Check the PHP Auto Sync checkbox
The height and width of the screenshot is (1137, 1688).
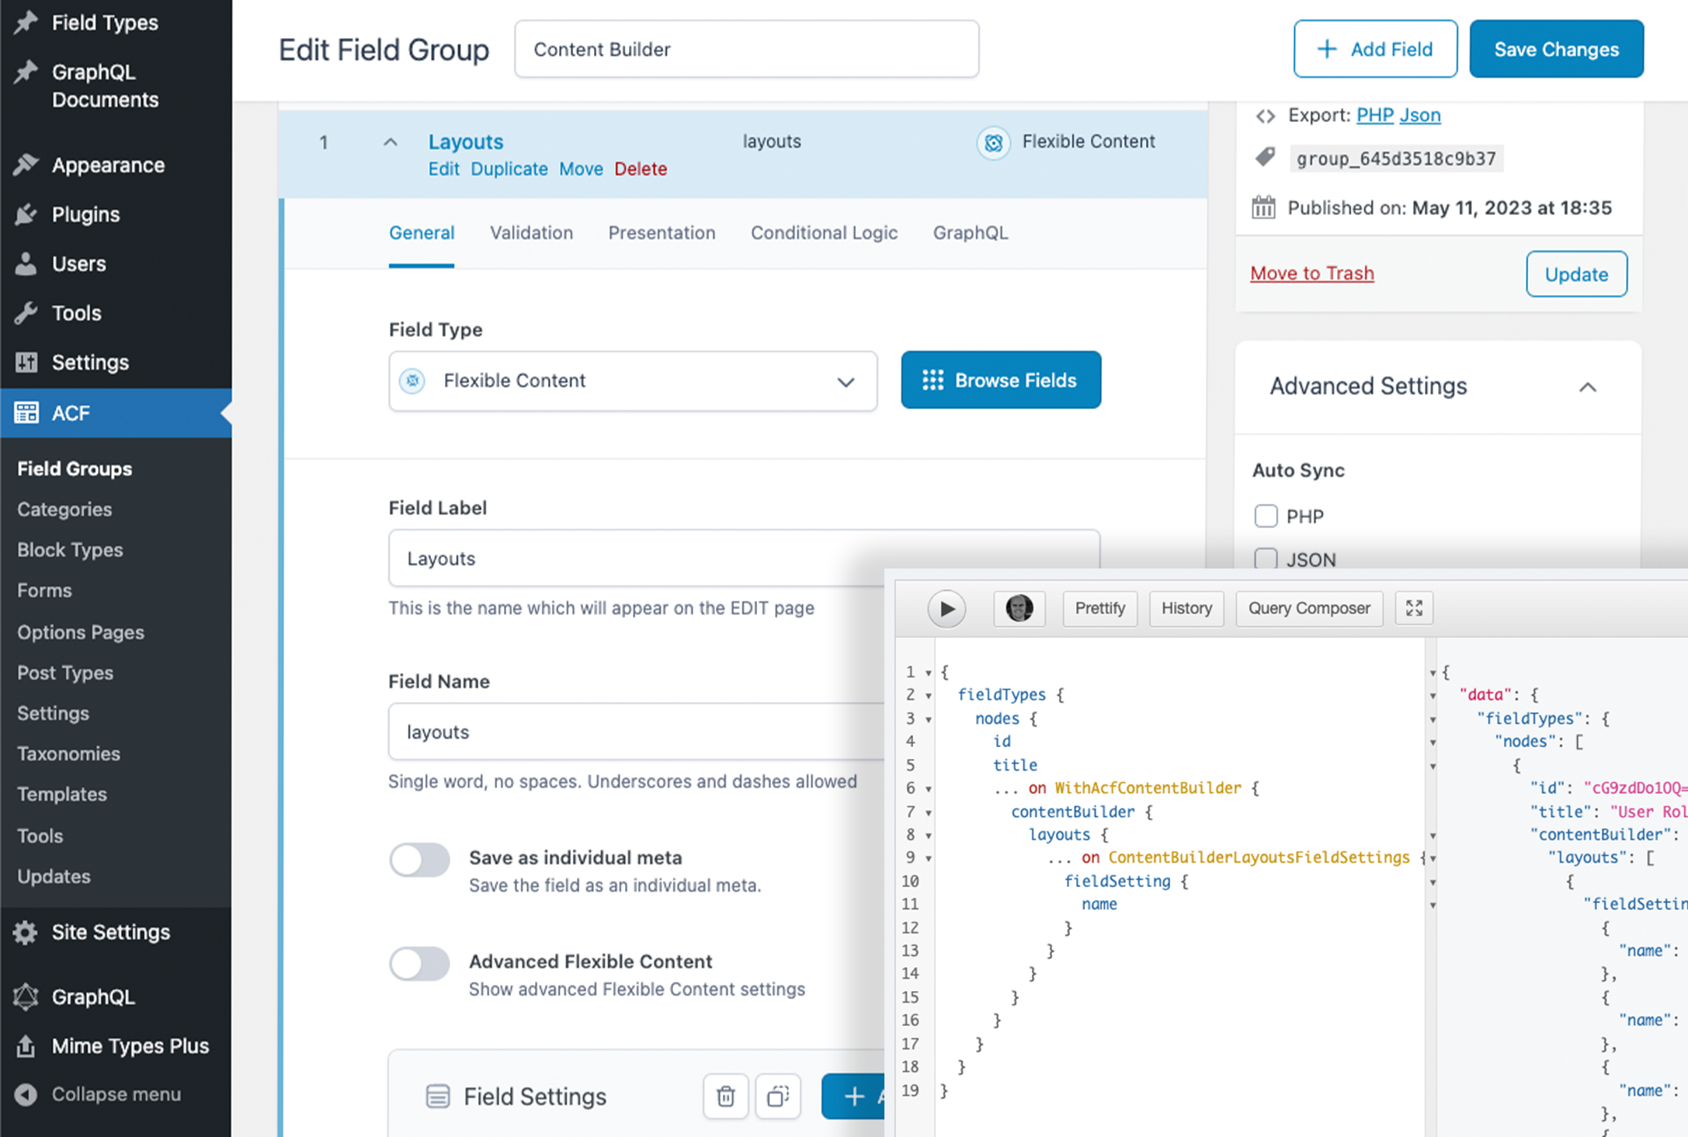1266,516
